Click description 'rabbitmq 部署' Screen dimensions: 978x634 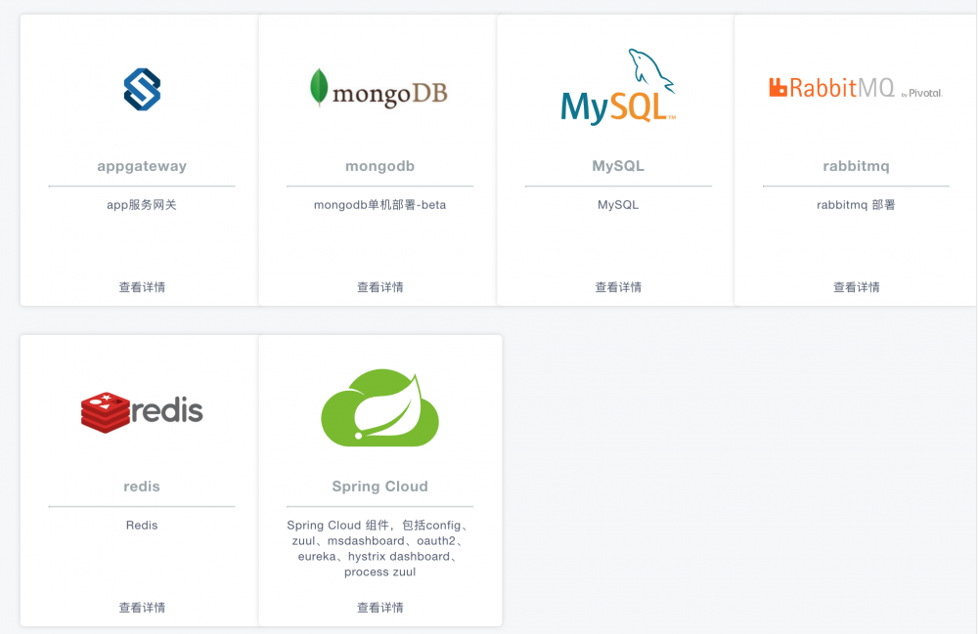tap(856, 205)
